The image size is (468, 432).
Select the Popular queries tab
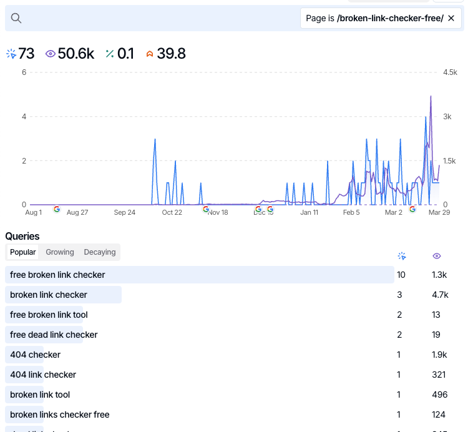pyautogui.click(x=22, y=252)
